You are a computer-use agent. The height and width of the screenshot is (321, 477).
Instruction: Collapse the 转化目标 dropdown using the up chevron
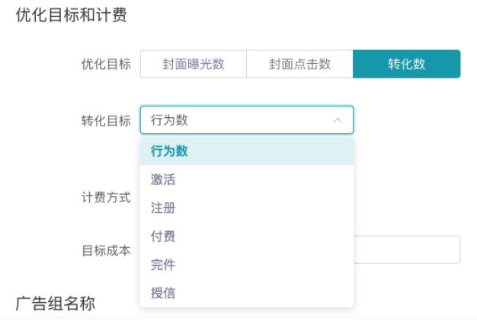(338, 120)
